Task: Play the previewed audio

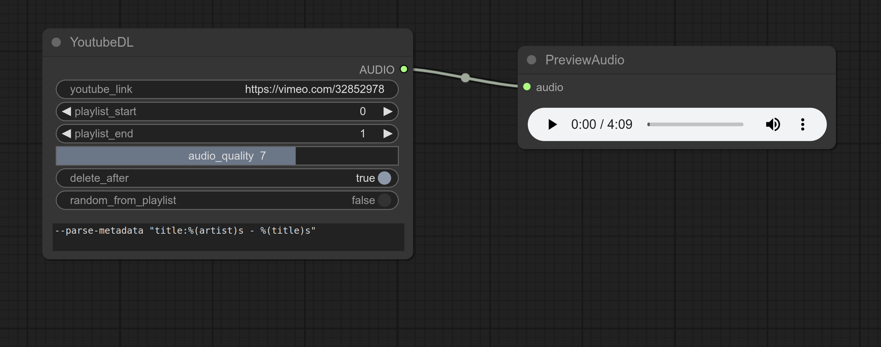Action: click(x=552, y=124)
